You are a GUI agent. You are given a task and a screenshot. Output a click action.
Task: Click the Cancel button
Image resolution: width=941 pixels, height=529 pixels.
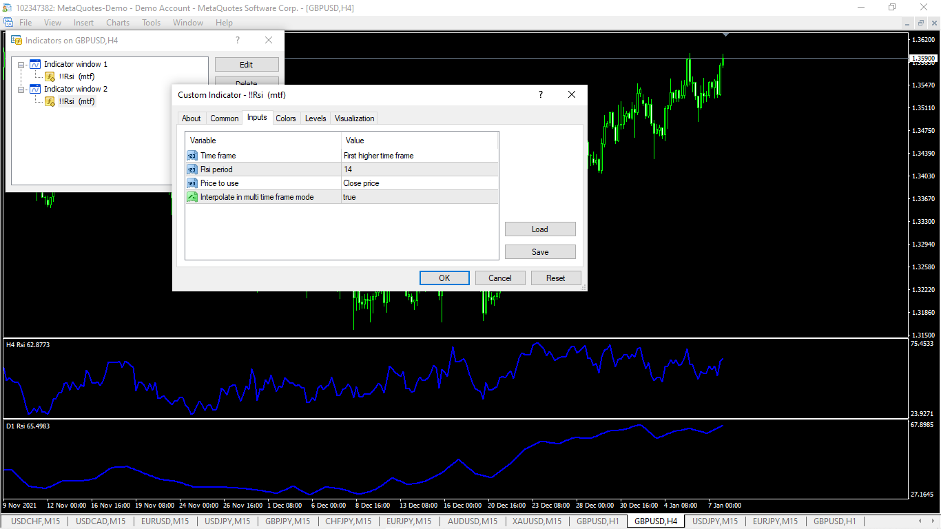coord(500,278)
